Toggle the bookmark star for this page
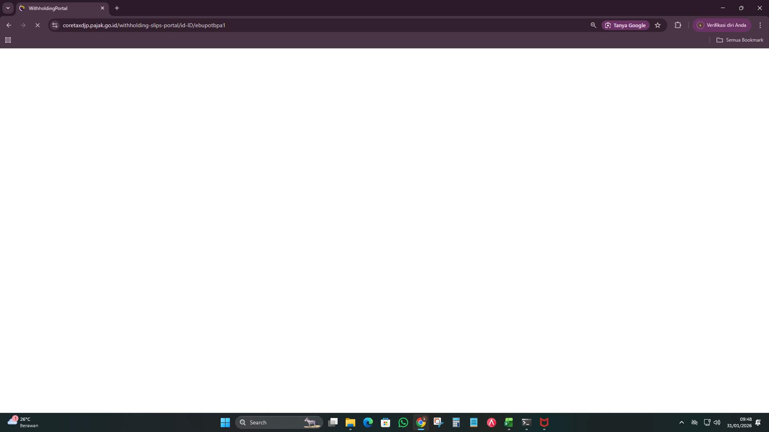 [x=658, y=25]
